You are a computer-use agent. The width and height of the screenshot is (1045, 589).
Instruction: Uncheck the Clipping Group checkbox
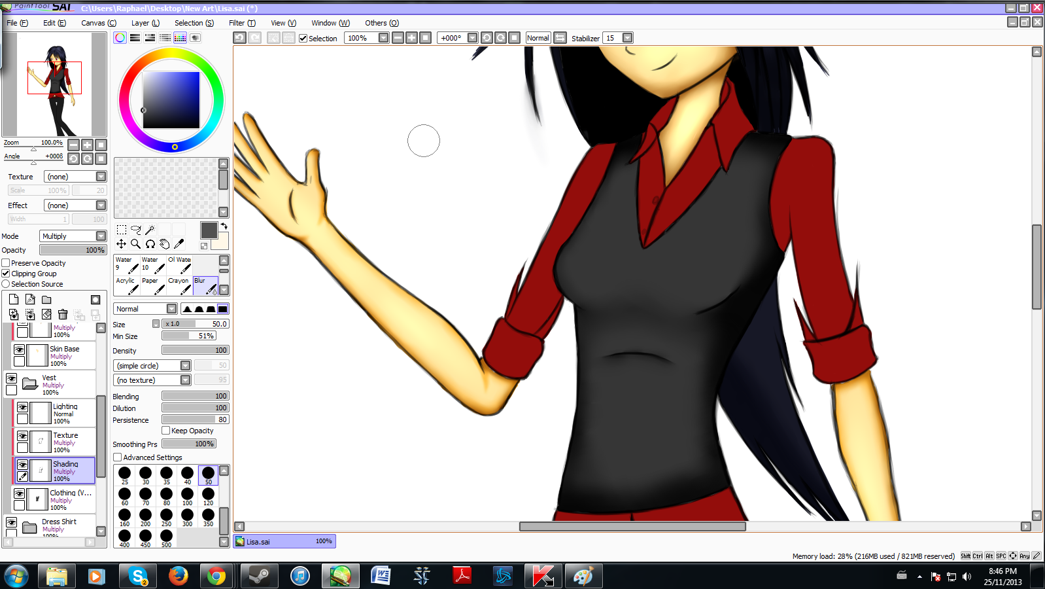[6, 274]
